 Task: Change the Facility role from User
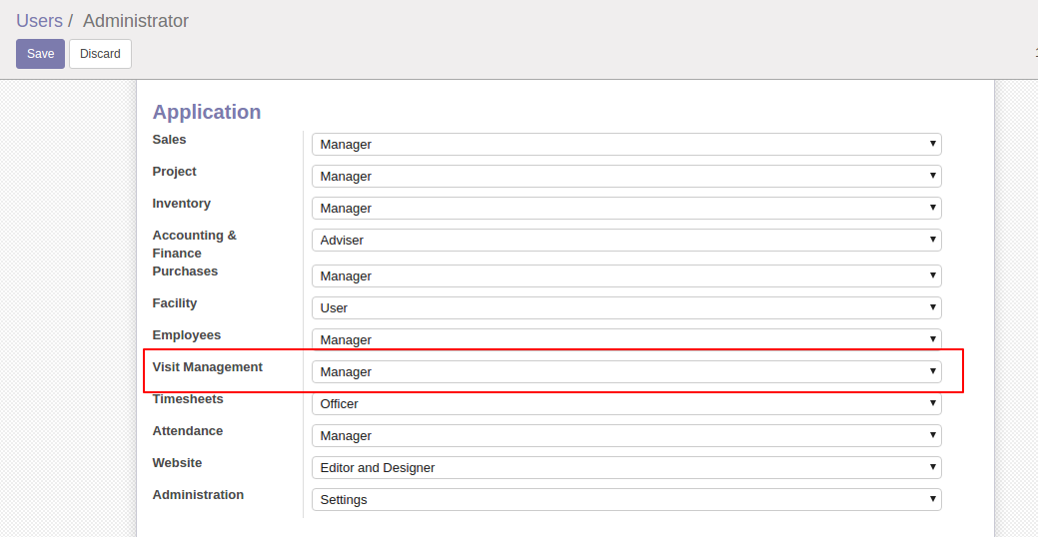pyautogui.click(x=626, y=307)
